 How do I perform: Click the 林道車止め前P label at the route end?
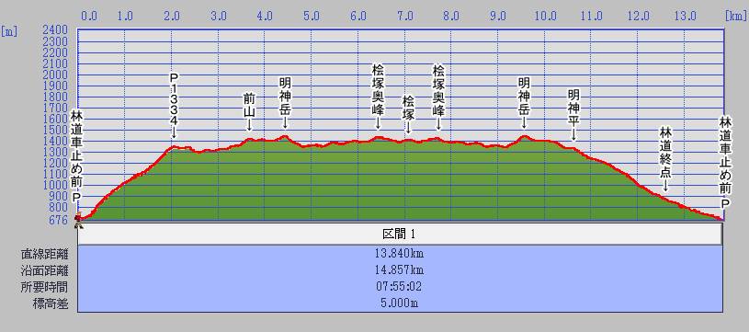[x=726, y=163]
